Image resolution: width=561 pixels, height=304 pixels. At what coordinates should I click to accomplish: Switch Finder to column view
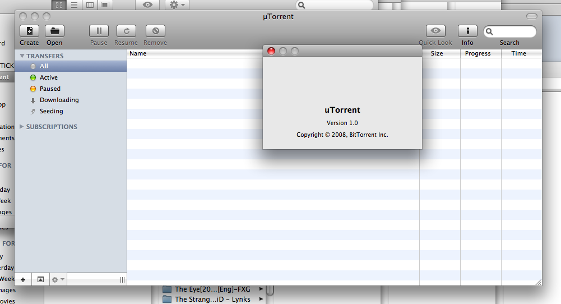tap(90, 5)
